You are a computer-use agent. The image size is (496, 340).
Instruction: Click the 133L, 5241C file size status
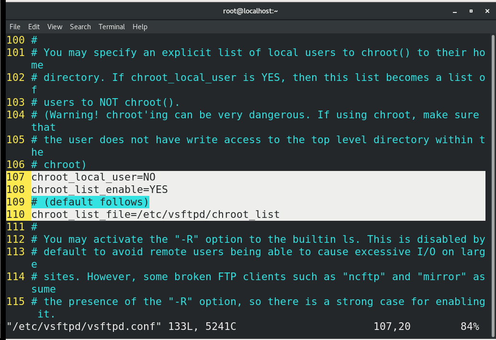tap(202, 327)
